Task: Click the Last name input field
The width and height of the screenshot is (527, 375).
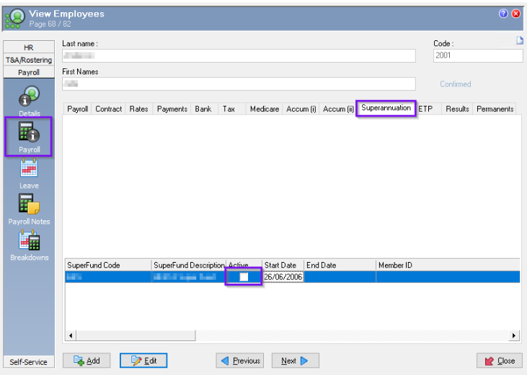Action: pos(239,56)
